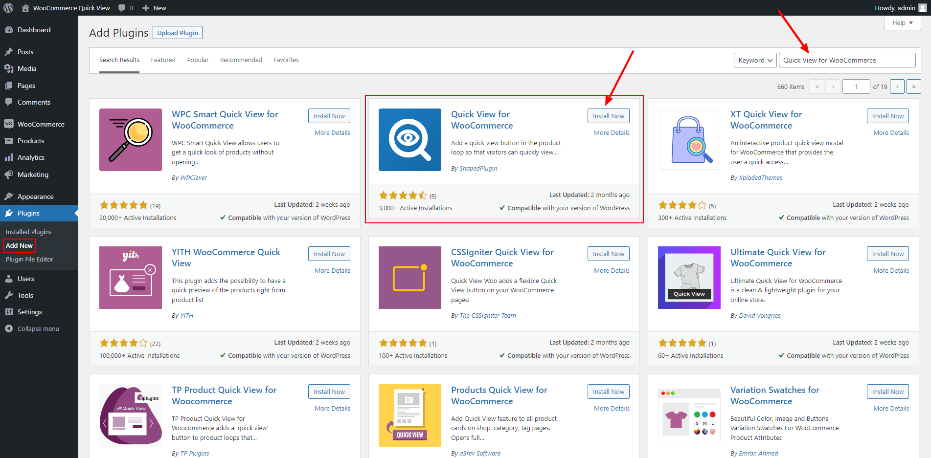The image size is (931, 458).
Task: Click the Dashboard gauge icon
Action: pyautogui.click(x=9, y=30)
